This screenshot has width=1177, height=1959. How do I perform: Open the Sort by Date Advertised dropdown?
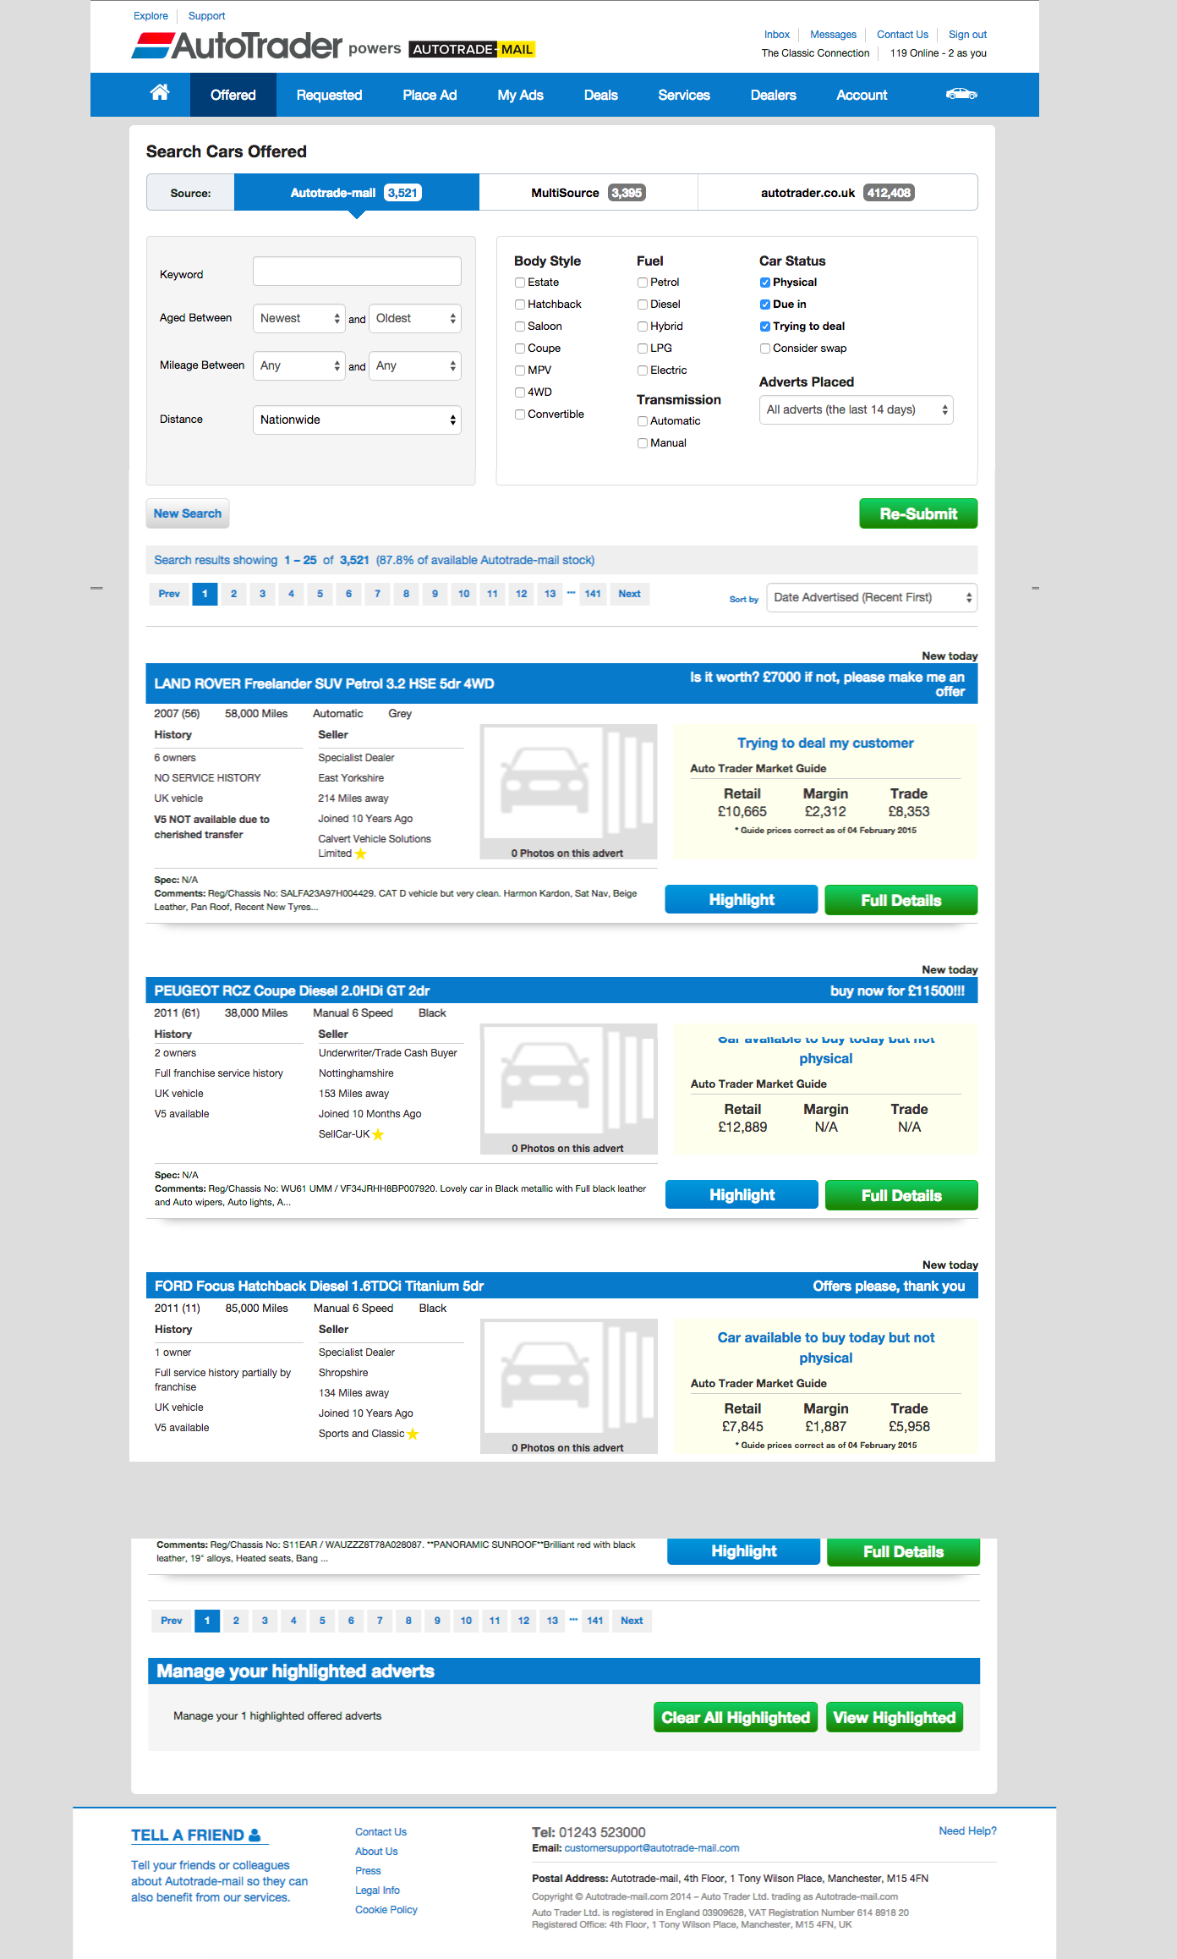click(x=871, y=598)
